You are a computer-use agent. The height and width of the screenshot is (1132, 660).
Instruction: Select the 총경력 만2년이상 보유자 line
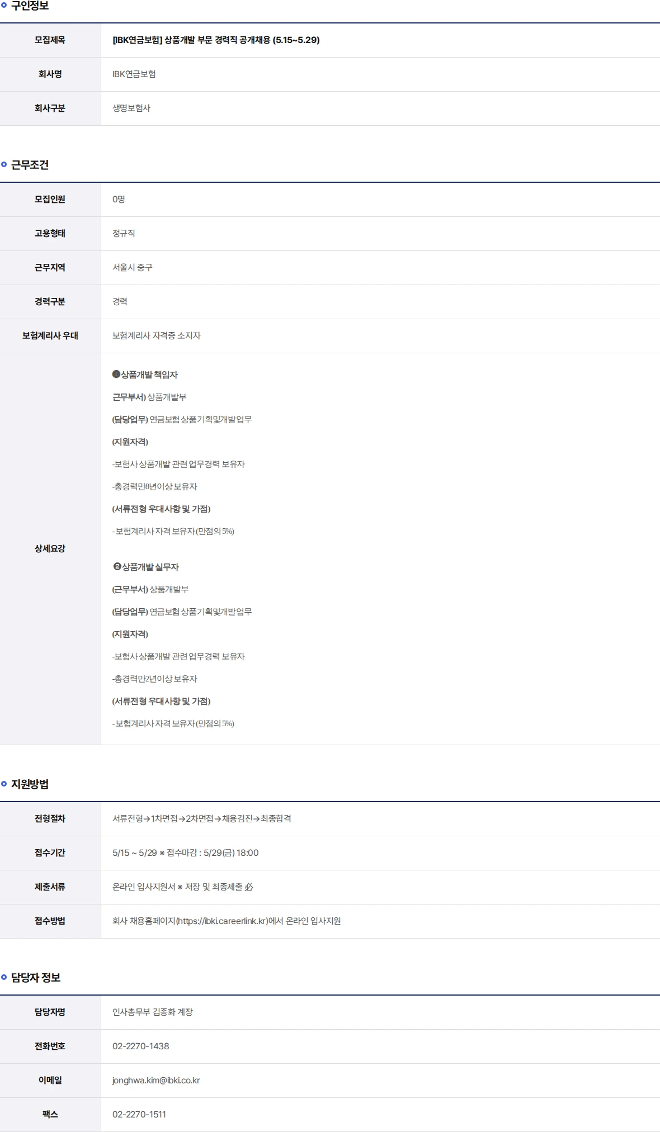[x=155, y=679]
